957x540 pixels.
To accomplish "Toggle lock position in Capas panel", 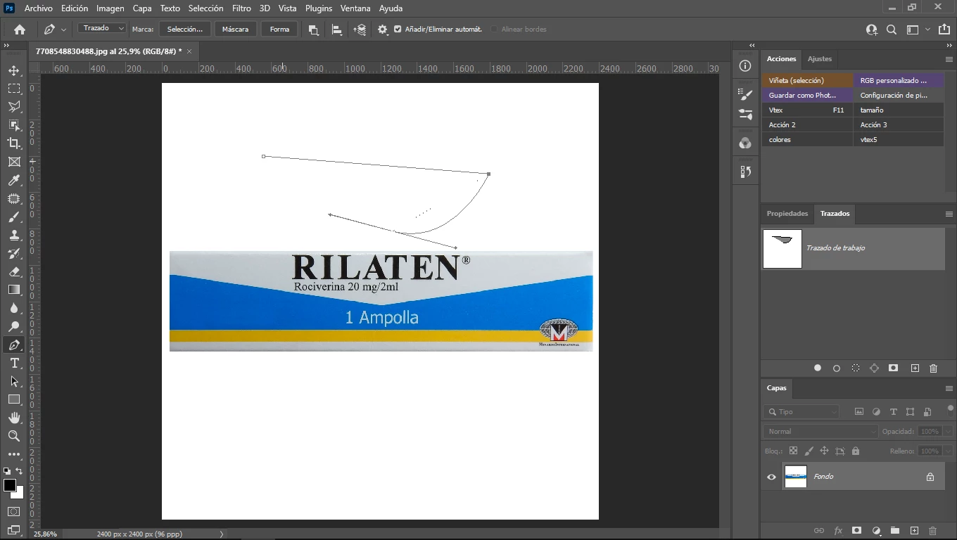I will 824,451.
